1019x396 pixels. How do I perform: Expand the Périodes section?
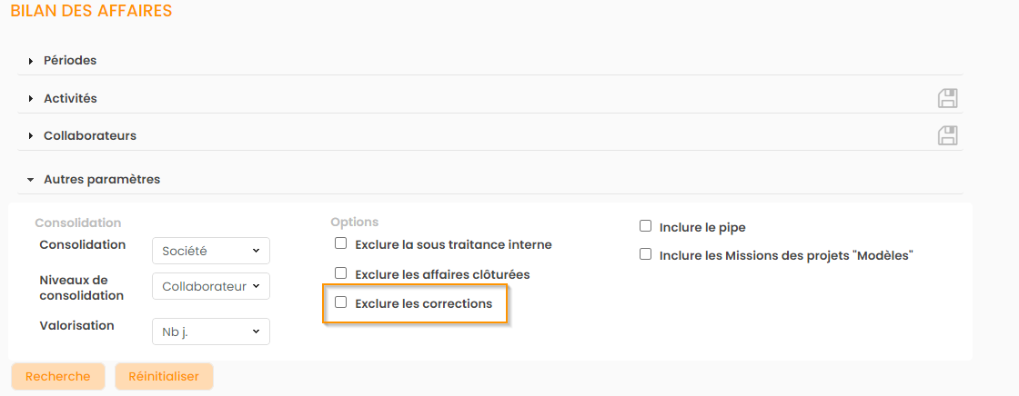70,60
